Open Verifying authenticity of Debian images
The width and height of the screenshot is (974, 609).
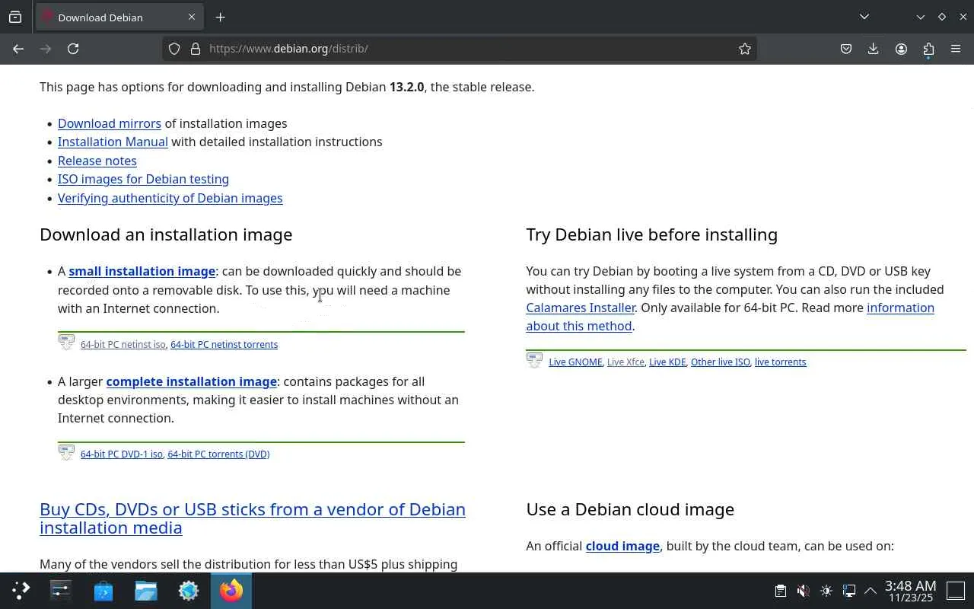tap(170, 198)
